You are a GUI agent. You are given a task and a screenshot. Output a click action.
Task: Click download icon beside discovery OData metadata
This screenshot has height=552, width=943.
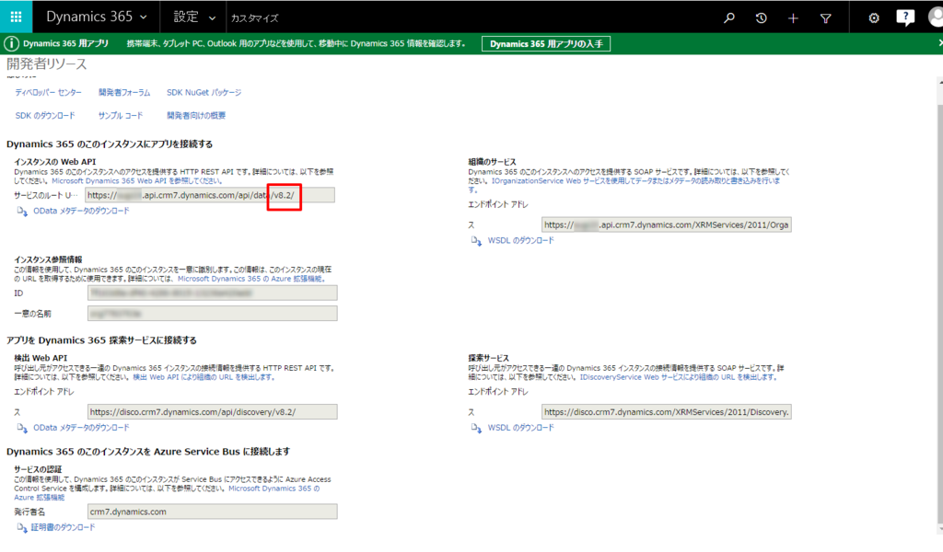coord(22,429)
